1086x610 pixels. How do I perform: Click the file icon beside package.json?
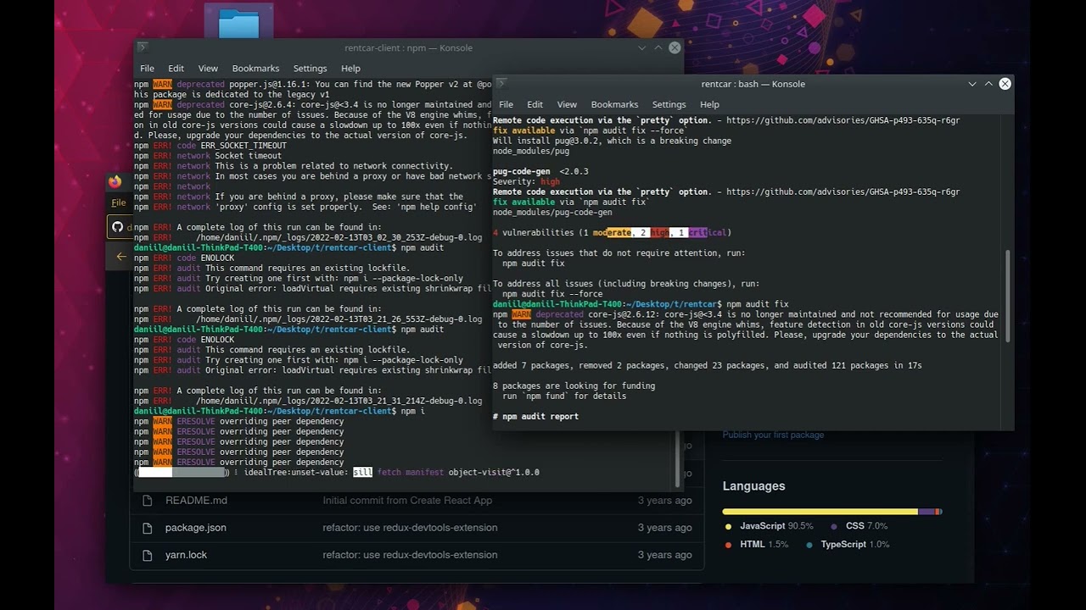pos(149,528)
